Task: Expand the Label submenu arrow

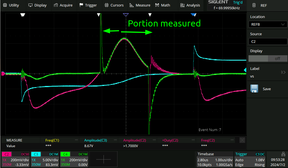Action: coord(283,72)
